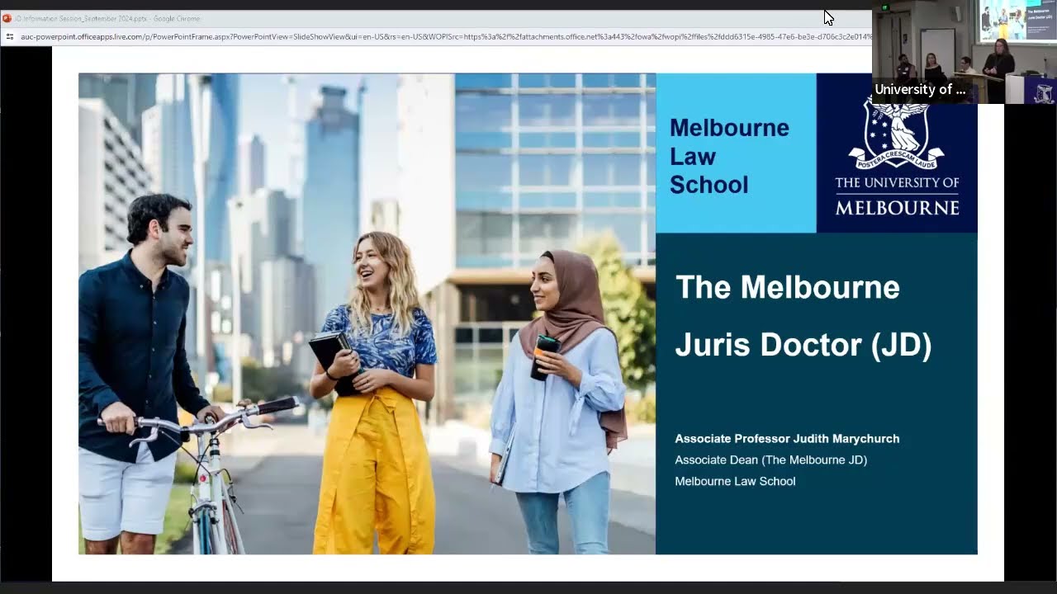Click the 'THE UNIVERSITY OF MELBOURNE' wordmark
Viewport: 1057px width, 594px height.
coord(897,196)
